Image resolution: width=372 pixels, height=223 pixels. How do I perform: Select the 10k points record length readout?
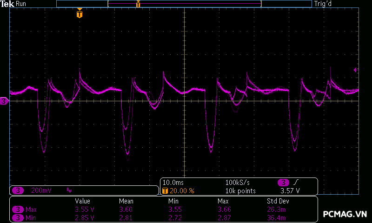[x=240, y=191]
